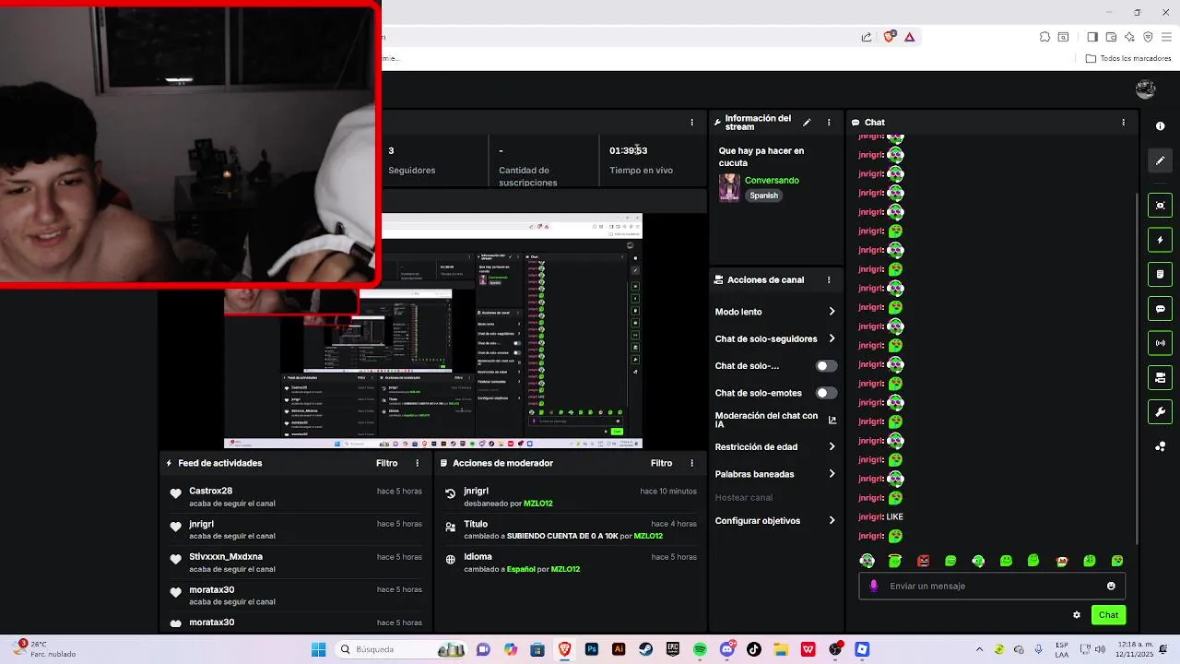Click the browser hamburger menu icon

click(x=1165, y=37)
